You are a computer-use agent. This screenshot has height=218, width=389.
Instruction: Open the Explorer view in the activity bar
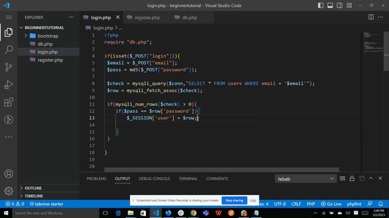[9, 32]
